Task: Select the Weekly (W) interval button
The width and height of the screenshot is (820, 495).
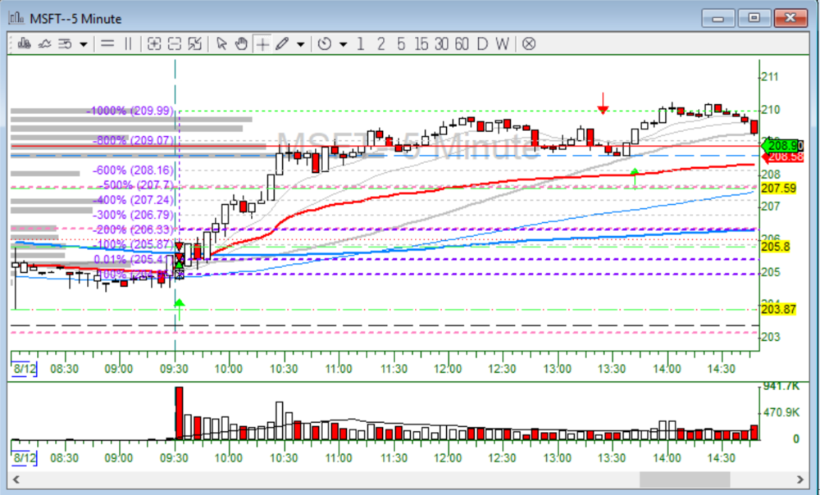Action: [502, 43]
